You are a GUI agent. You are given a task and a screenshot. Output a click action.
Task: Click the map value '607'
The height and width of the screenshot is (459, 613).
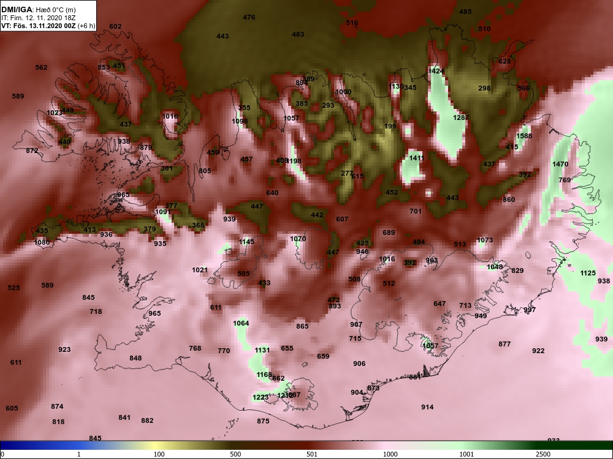pyautogui.click(x=342, y=219)
